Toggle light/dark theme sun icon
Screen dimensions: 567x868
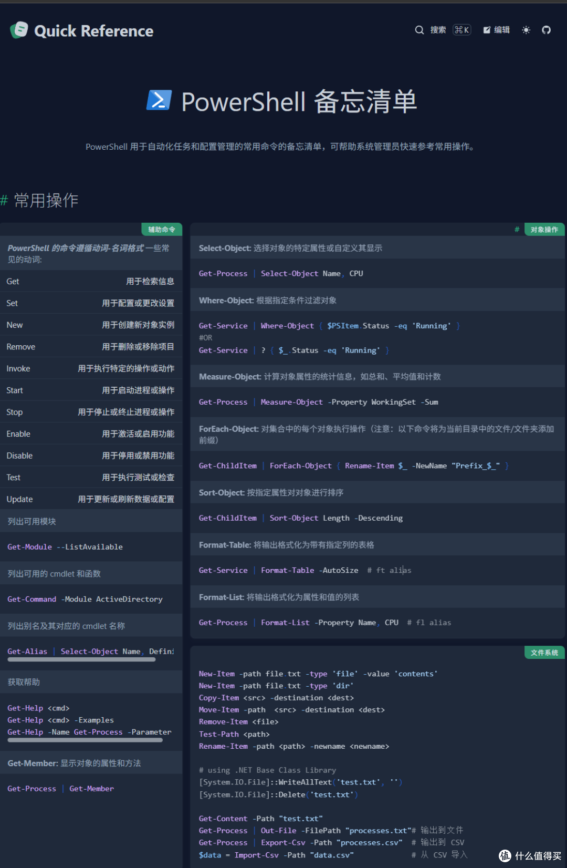point(526,30)
